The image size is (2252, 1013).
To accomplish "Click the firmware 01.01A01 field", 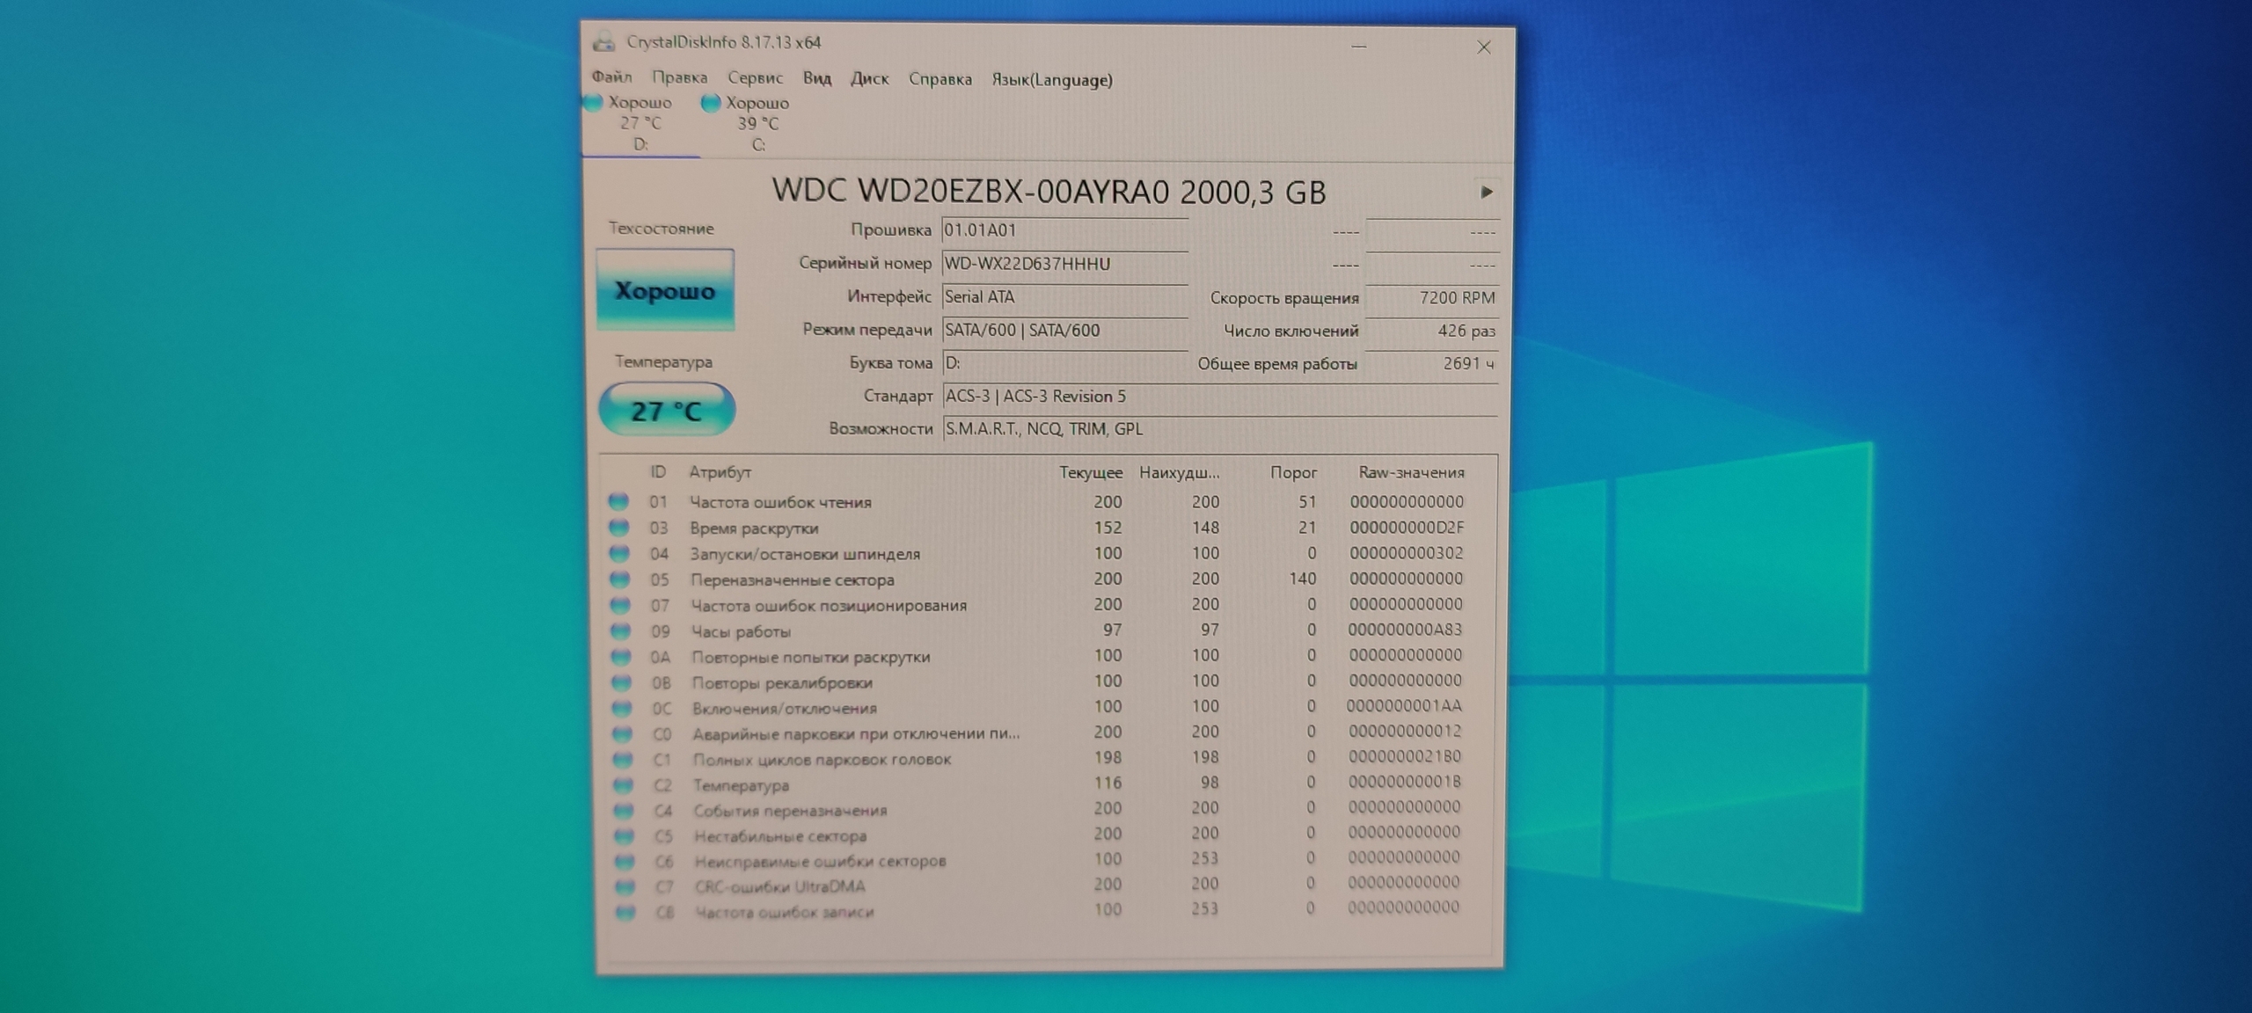I will point(1064,230).
